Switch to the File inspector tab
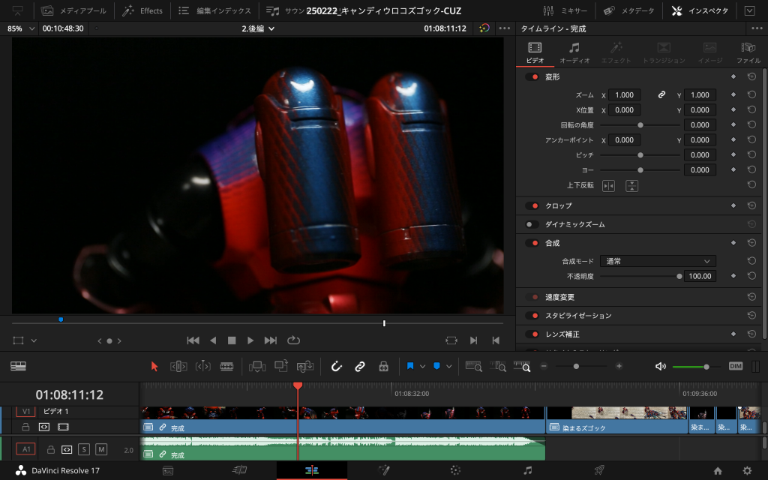768x480 pixels. coord(748,52)
